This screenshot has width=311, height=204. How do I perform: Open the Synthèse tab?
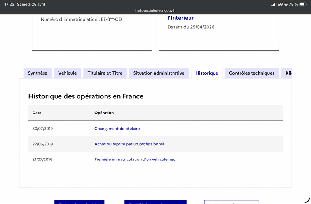pos(38,73)
